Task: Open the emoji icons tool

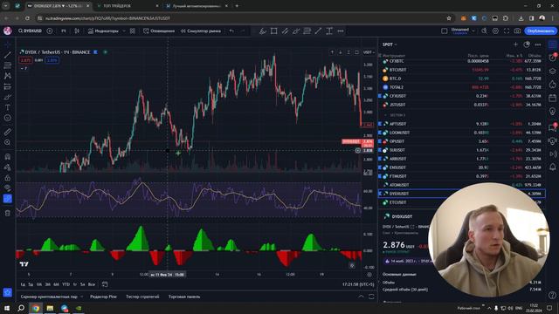Action: tap(8, 118)
